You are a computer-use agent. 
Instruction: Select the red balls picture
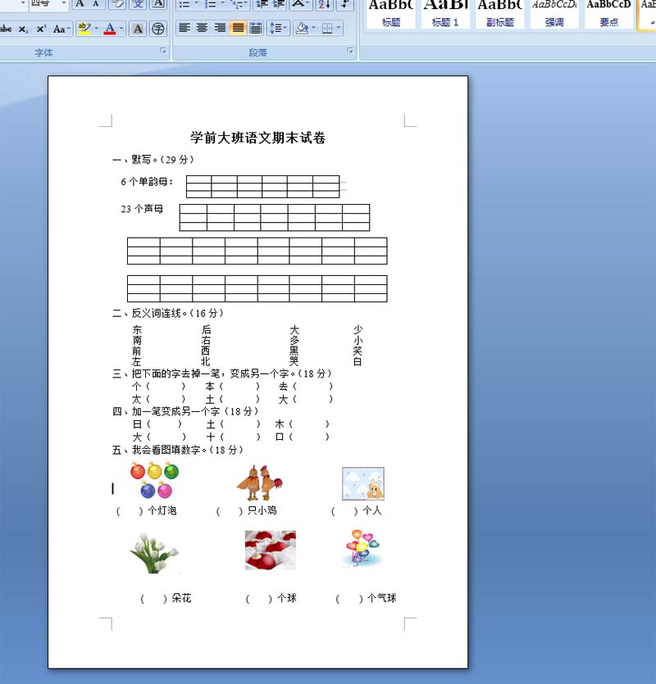tap(271, 550)
